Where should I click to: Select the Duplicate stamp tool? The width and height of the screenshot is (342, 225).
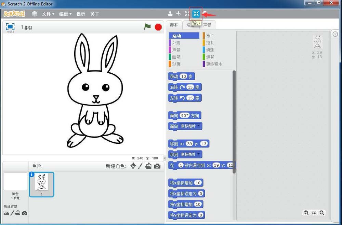pos(170,14)
